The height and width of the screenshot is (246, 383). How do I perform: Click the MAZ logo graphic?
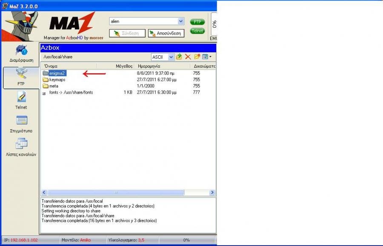click(x=72, y=24)
